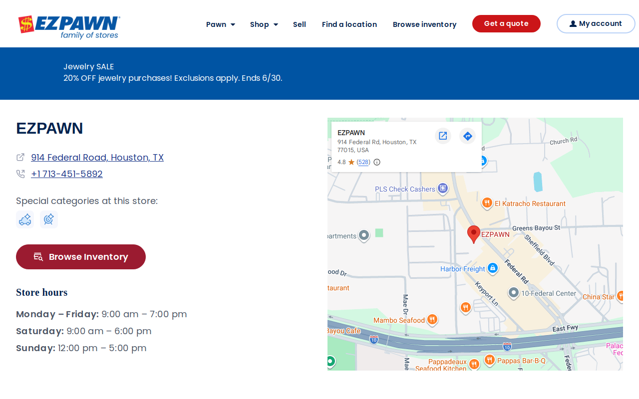Get directions via blue arrow icon

467,136
